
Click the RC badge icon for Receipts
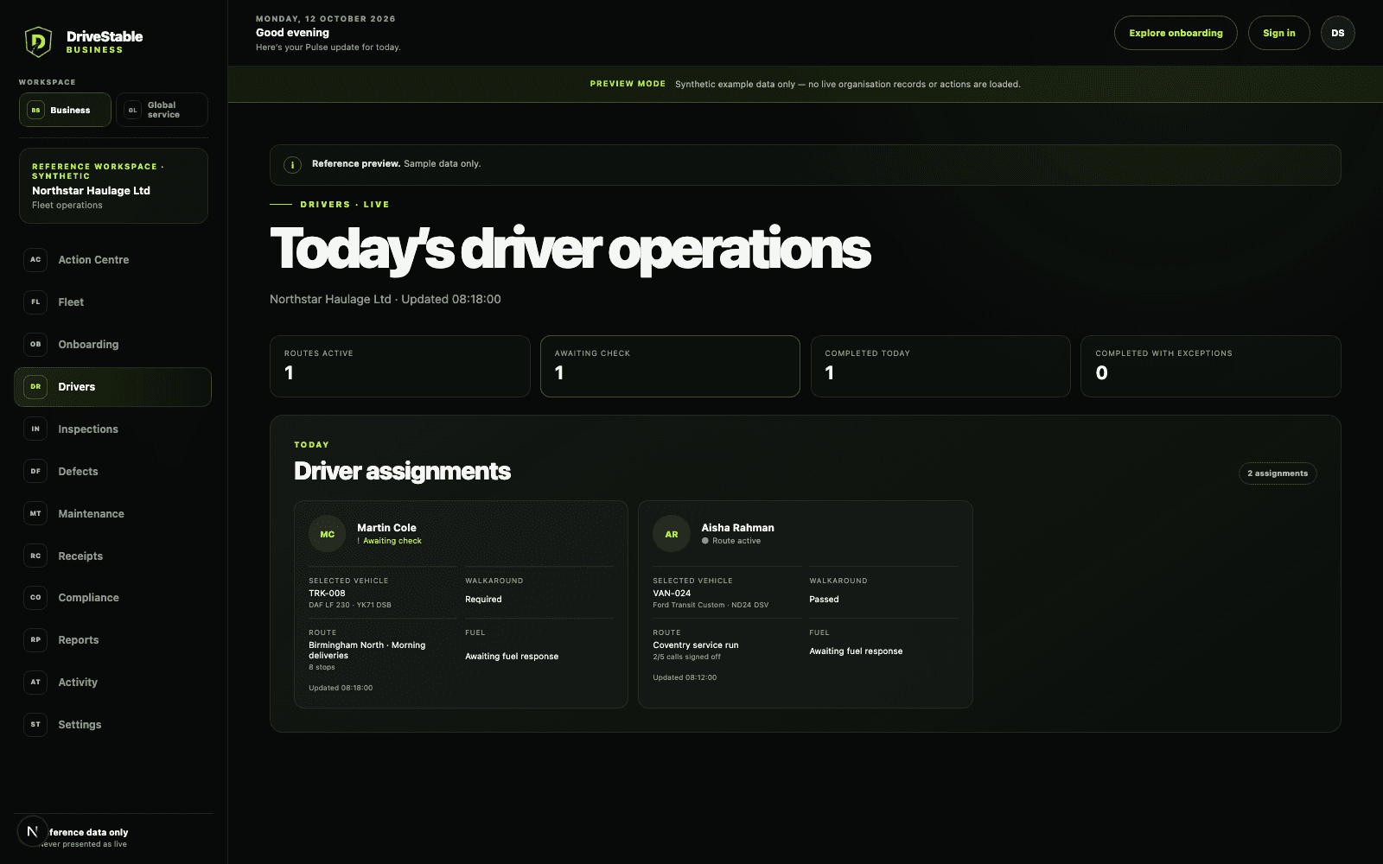(x=35, y=556)
